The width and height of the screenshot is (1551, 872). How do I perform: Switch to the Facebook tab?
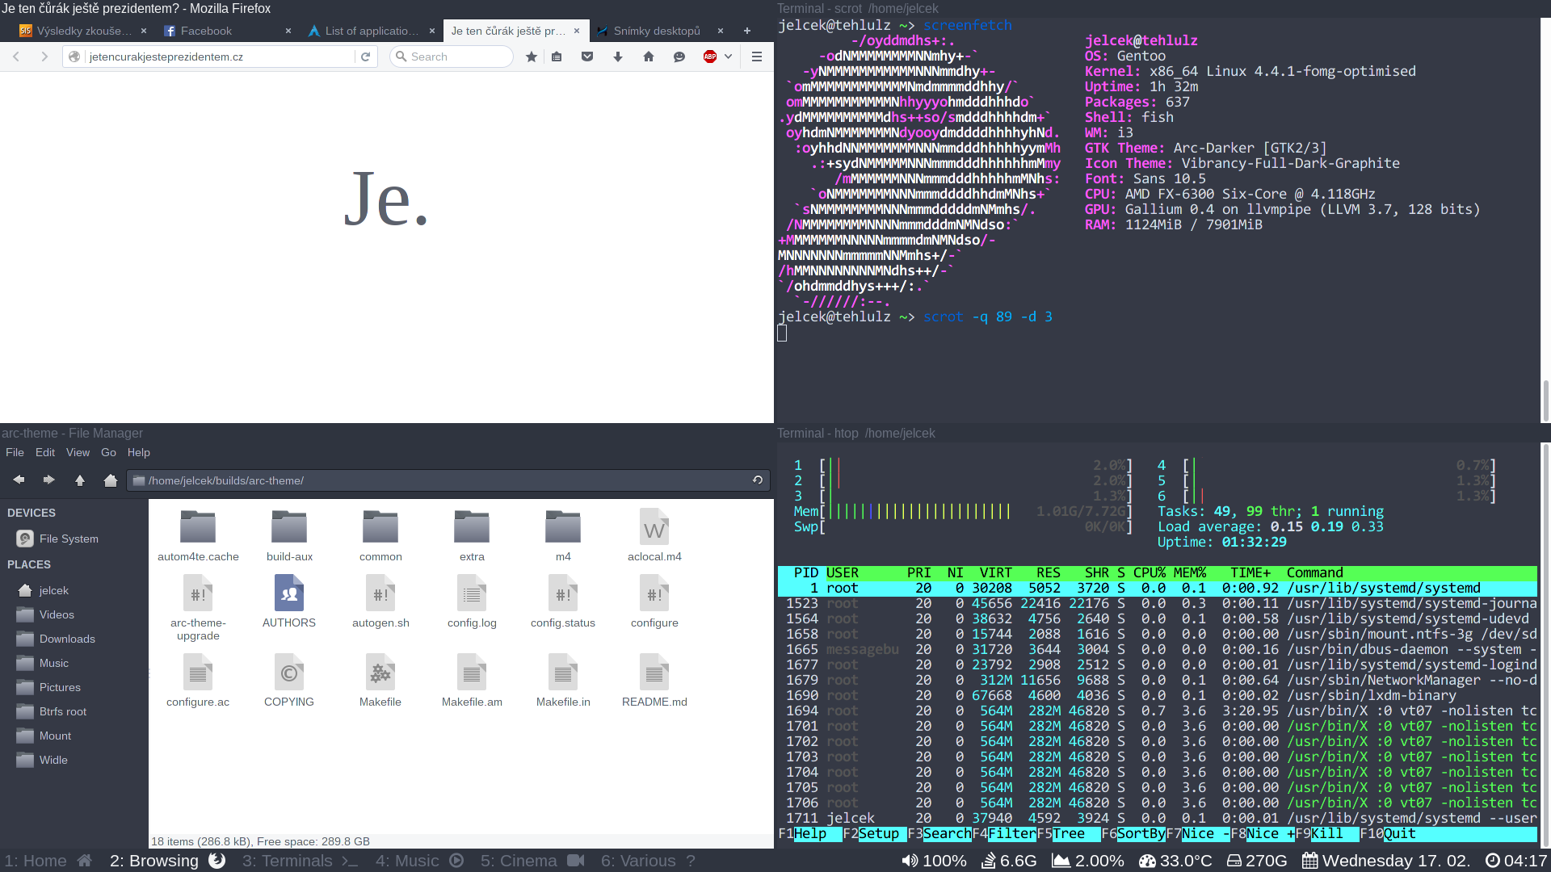tap(206, 31)
